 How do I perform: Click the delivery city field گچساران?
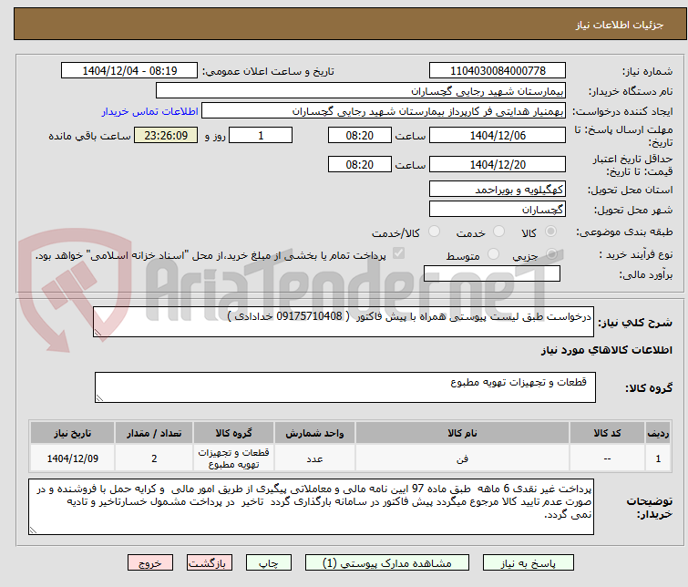pyautogui.click(x=498, y=210)
